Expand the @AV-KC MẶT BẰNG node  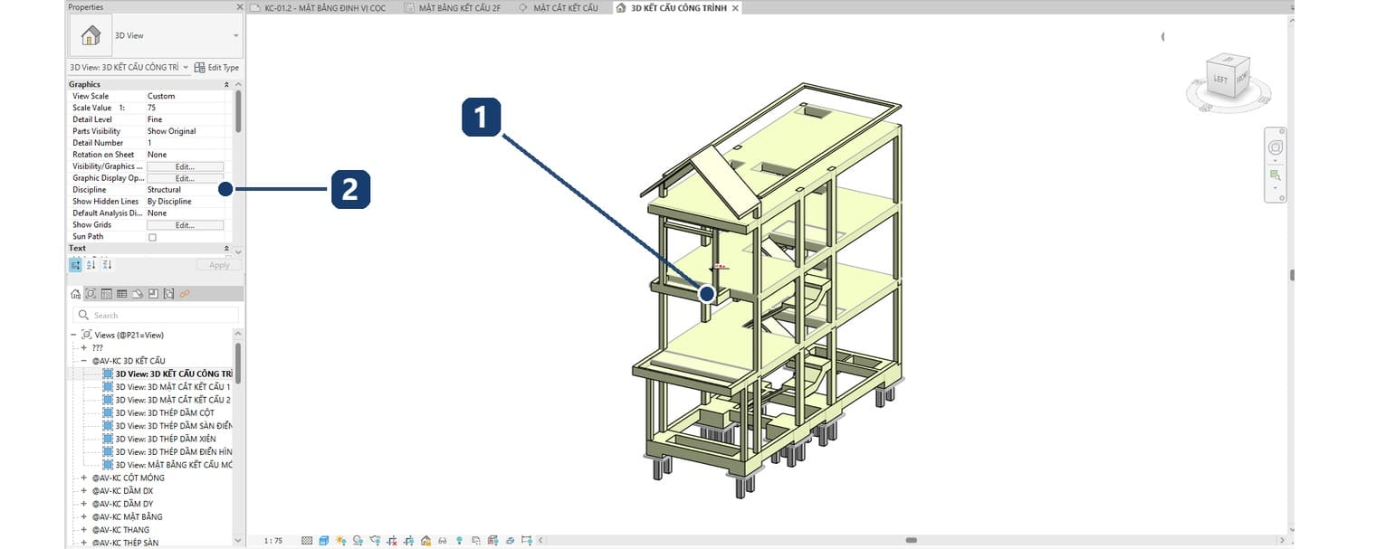coord(83,516)
